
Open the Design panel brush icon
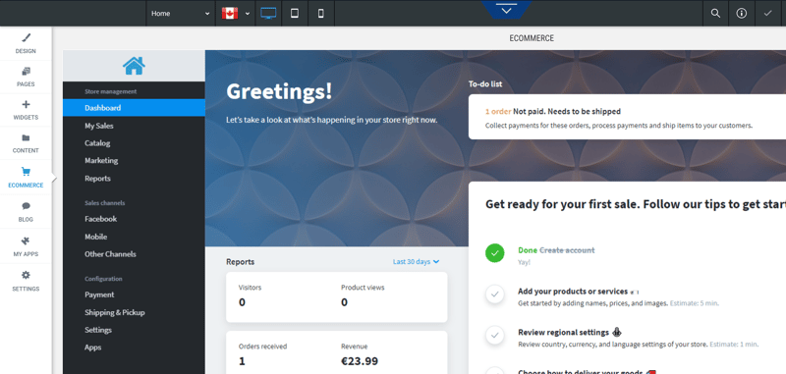coord(26,37)
